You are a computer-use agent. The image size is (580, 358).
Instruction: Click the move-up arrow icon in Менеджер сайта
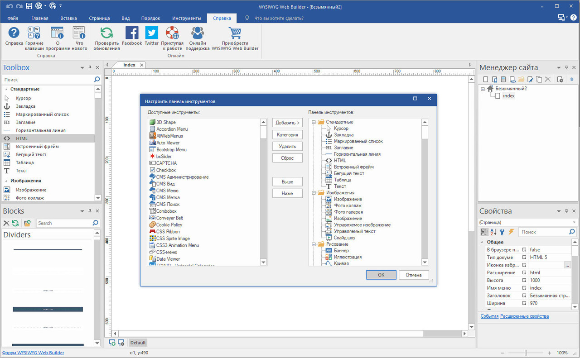pos(572,79)
